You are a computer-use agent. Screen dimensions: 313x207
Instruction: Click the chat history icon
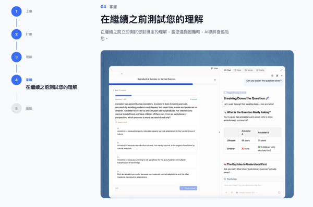[x=272, y=75]
